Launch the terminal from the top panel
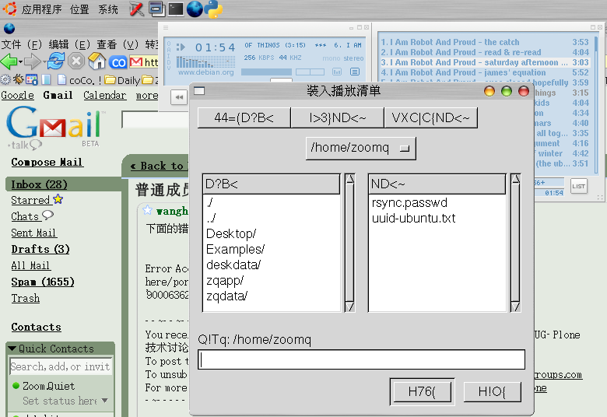The image size is (607, 417). (176, 9)
